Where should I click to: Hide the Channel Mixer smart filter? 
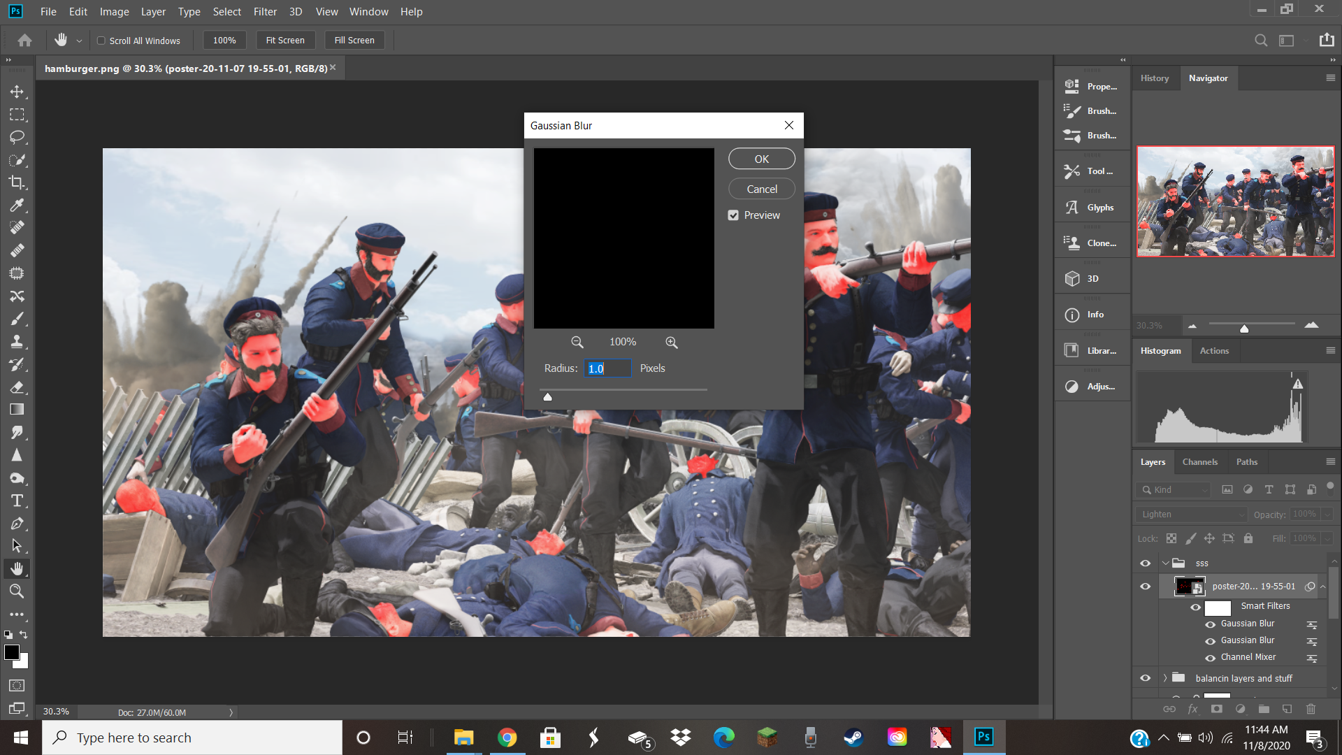click(x=1210, y=658)
